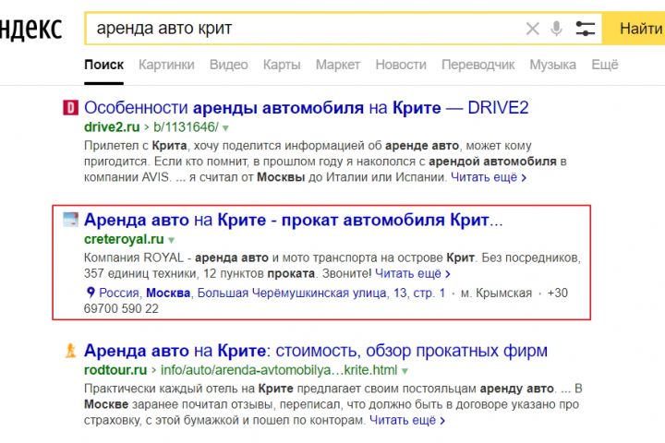Click Читать ещё in the DRIVE2 snippet
Viewport: 665px width, 443px height.
tap(489, 177)
